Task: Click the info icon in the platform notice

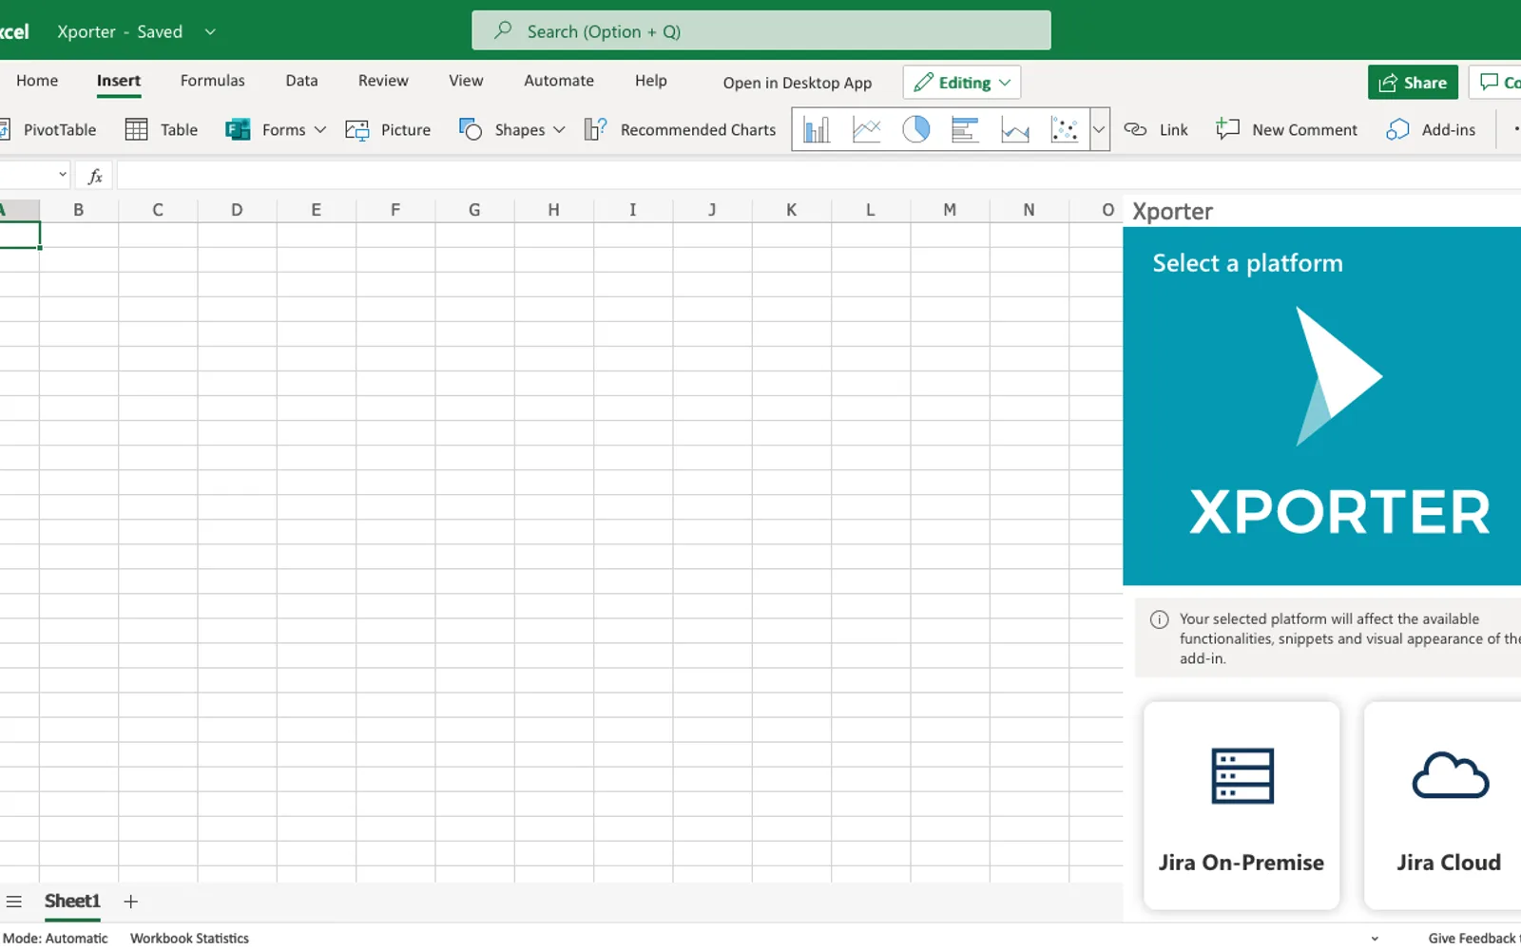Action: (x=1159, y=619)
